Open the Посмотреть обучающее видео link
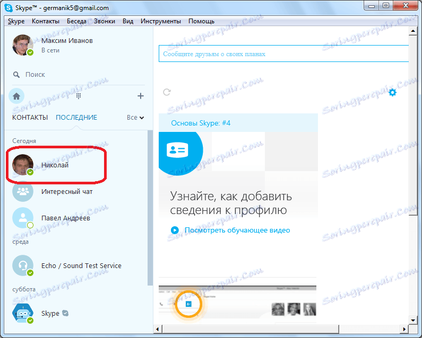 coord(237,230)
